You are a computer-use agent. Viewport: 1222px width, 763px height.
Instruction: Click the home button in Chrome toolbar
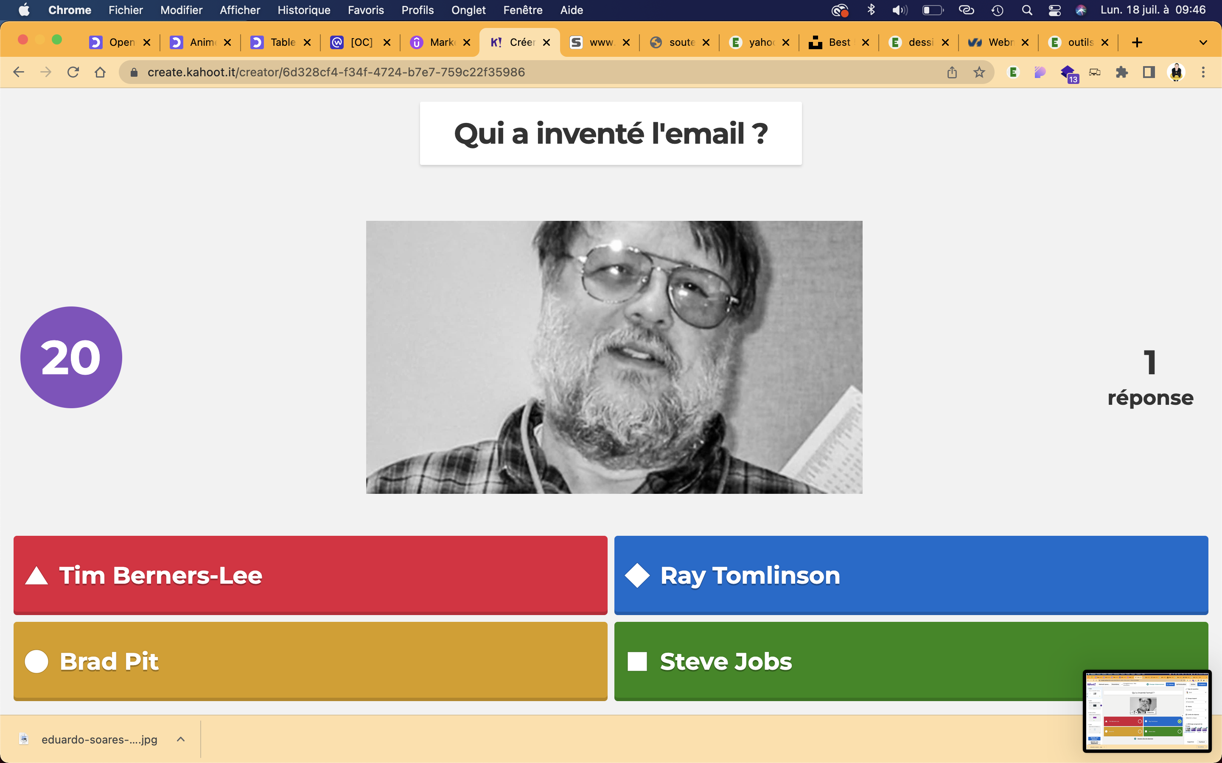click(100, 72)
